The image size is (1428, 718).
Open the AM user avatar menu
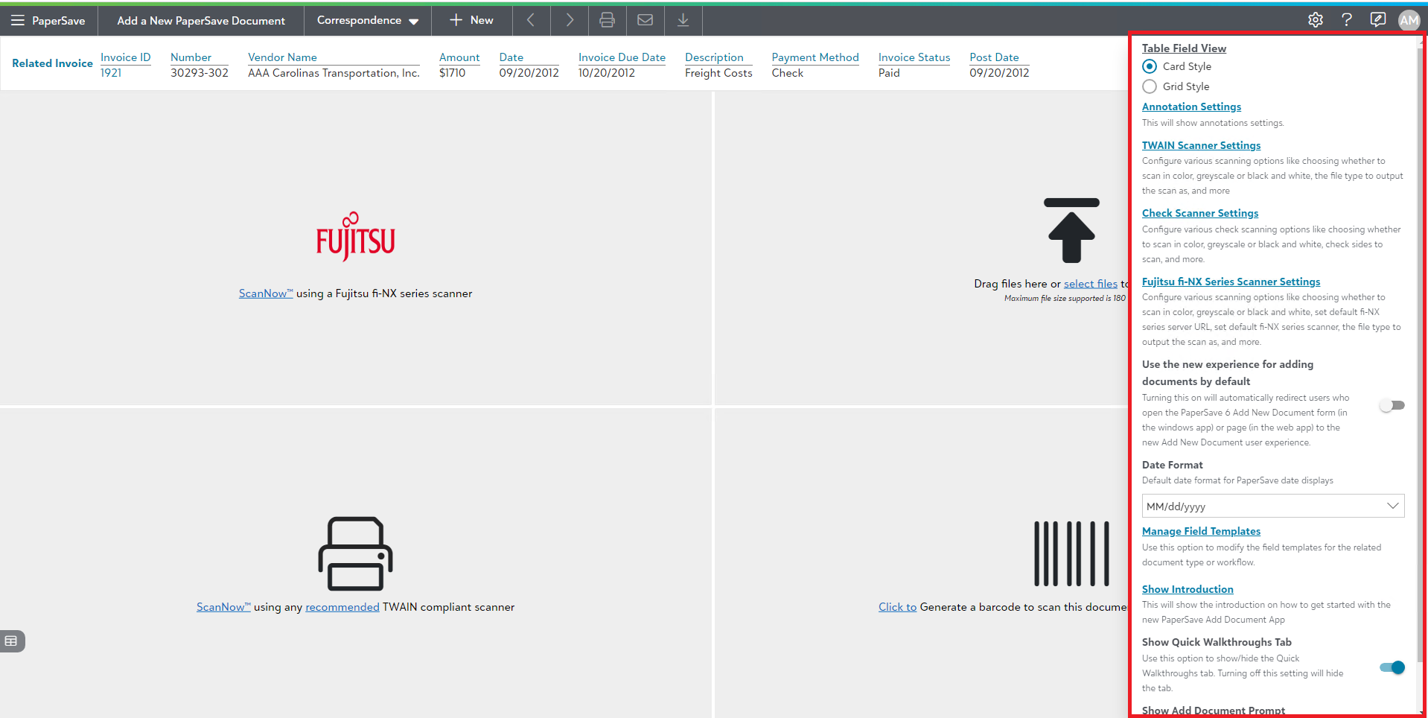pyautogui.click(x=1409, y=20)
